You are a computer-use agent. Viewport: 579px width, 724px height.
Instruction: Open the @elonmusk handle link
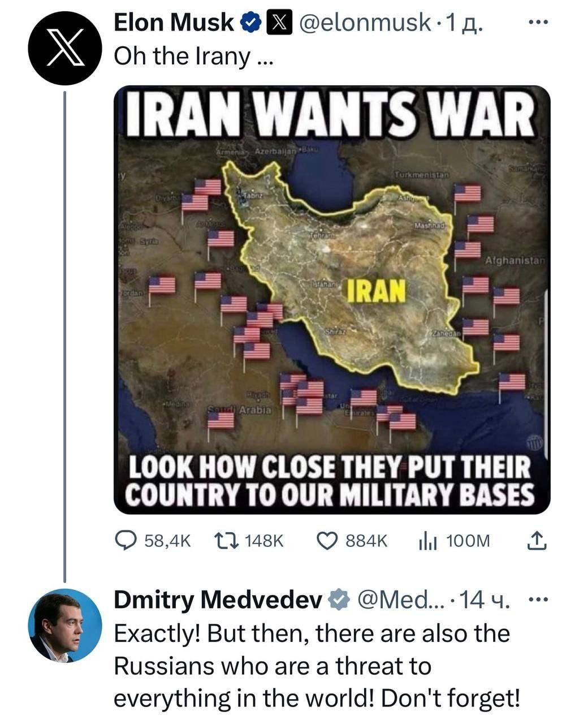pyautogui.click(x=364, y=23)
